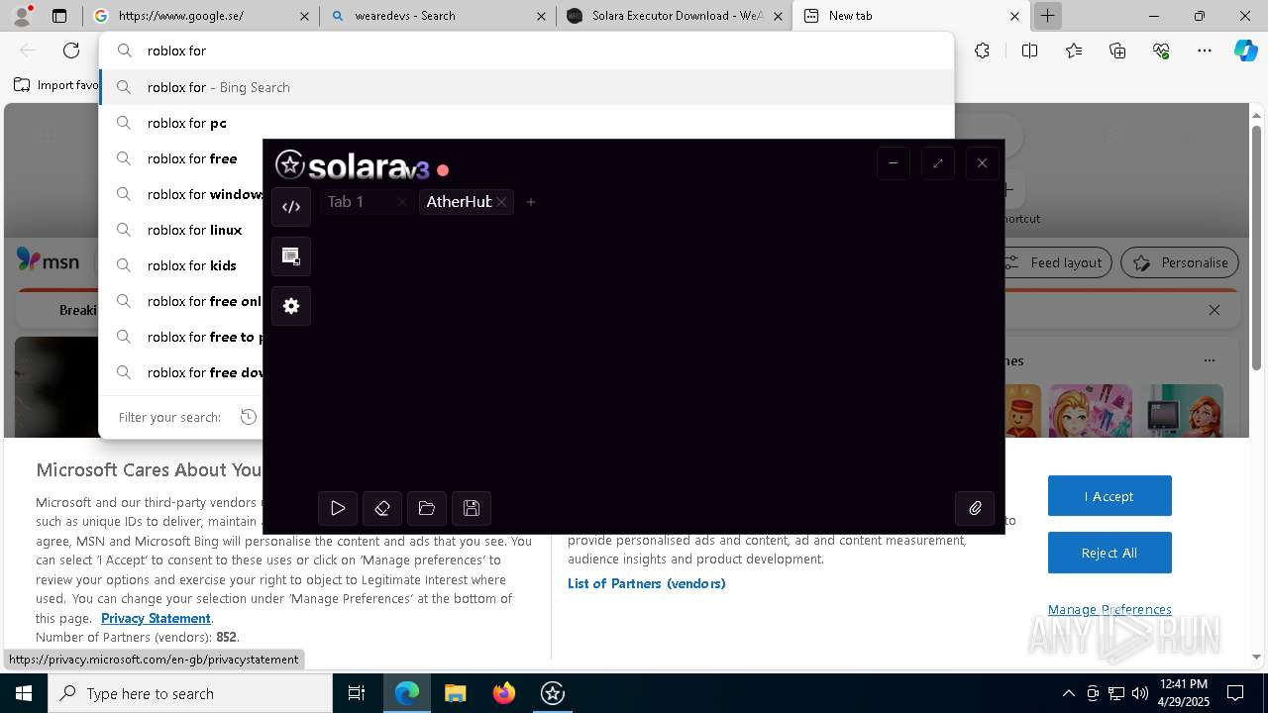Screen dimensions: 1268x713
Task: Open Manage Preferences link
Action: [x=1109, y=609]
